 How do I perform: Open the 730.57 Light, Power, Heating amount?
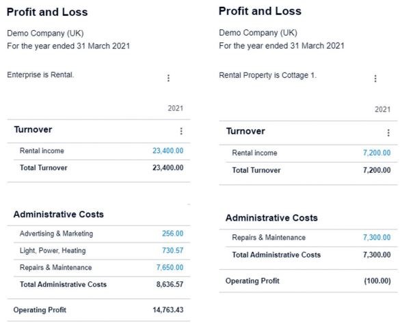172,251
